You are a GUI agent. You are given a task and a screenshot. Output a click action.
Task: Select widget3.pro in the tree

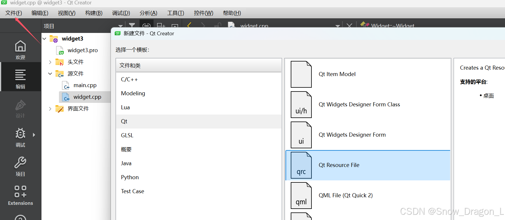coord(83,50)
